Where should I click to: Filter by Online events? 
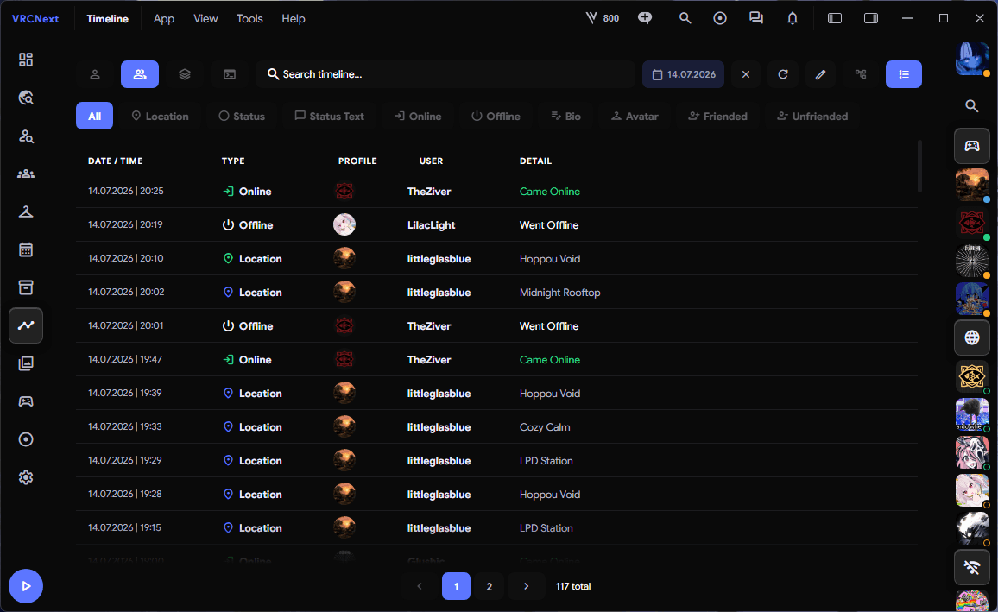click(418, 116)
